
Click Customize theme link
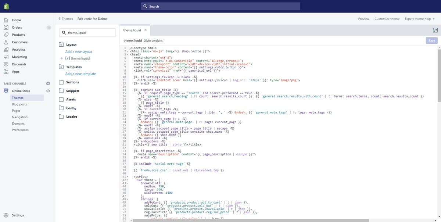tap(387, 19)
